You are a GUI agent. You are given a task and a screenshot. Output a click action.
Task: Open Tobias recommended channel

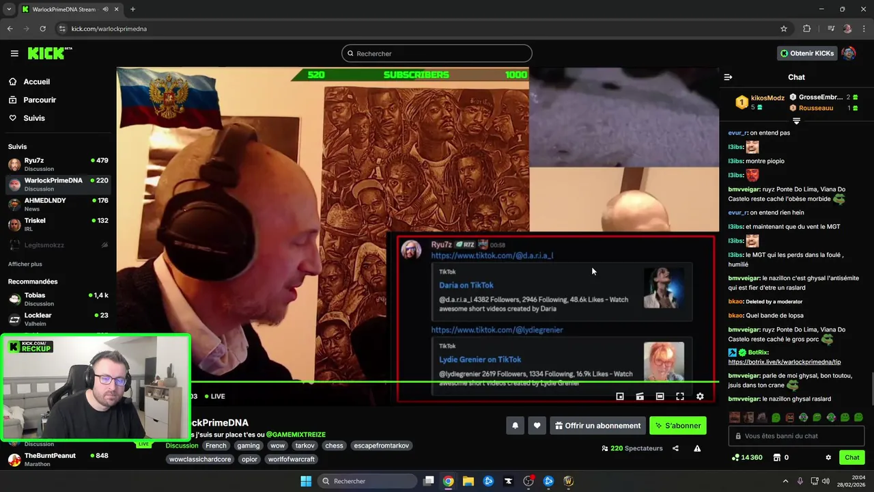(x=58, y=299)
